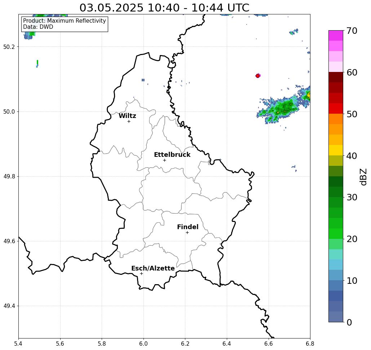Click the colorbar label "30"
Viewport: 371px width, 350px height.
(352, 197)
